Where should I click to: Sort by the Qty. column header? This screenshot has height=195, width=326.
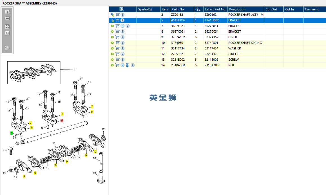click(198, 9)
